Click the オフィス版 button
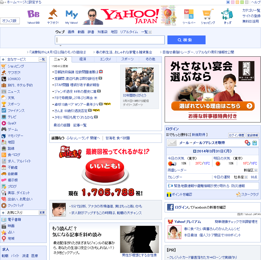Viewport: 261px width, 260px height. pyautogui.click(x=10, y=21)
